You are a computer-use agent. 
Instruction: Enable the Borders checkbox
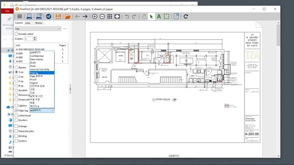click(17, 120)
